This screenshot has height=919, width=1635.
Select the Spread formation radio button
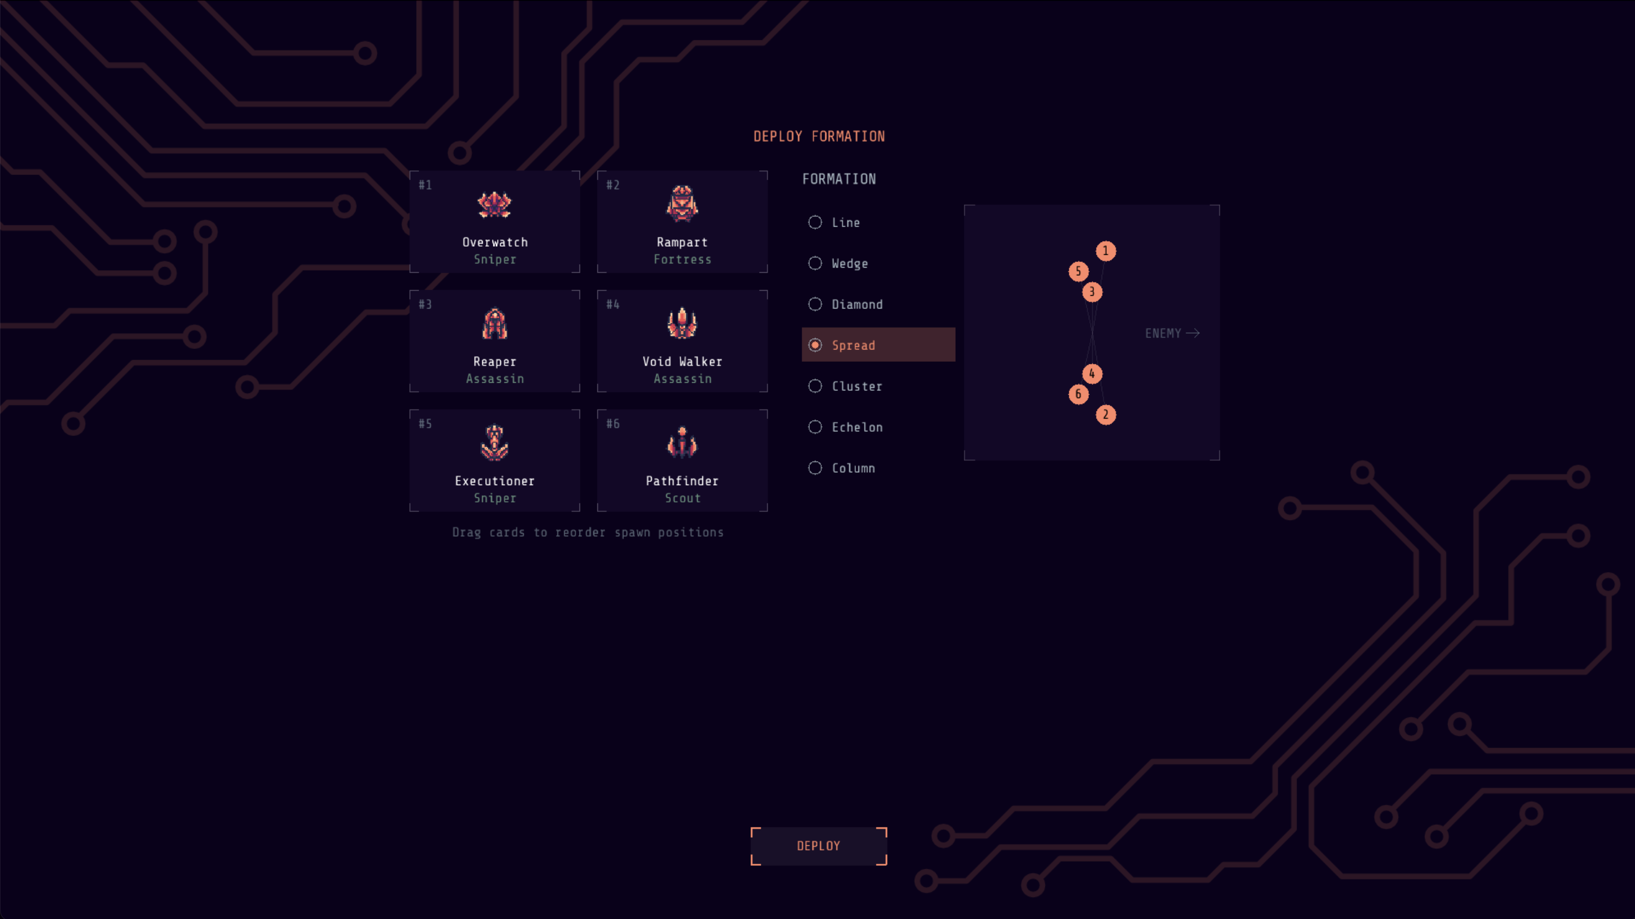point(815,345)
